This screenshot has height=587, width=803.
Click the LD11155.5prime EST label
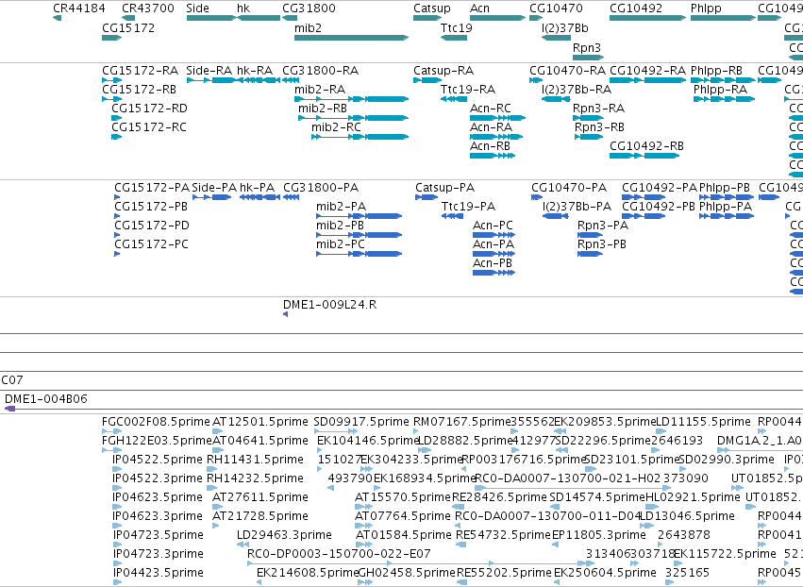click(704, 422)
